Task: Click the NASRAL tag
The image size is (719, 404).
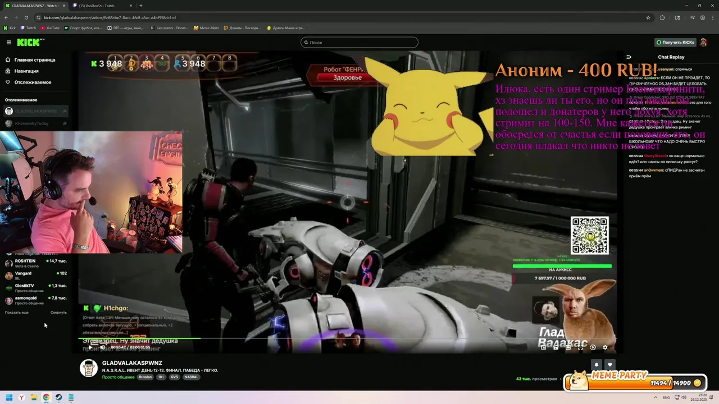Action: (191, 377)
